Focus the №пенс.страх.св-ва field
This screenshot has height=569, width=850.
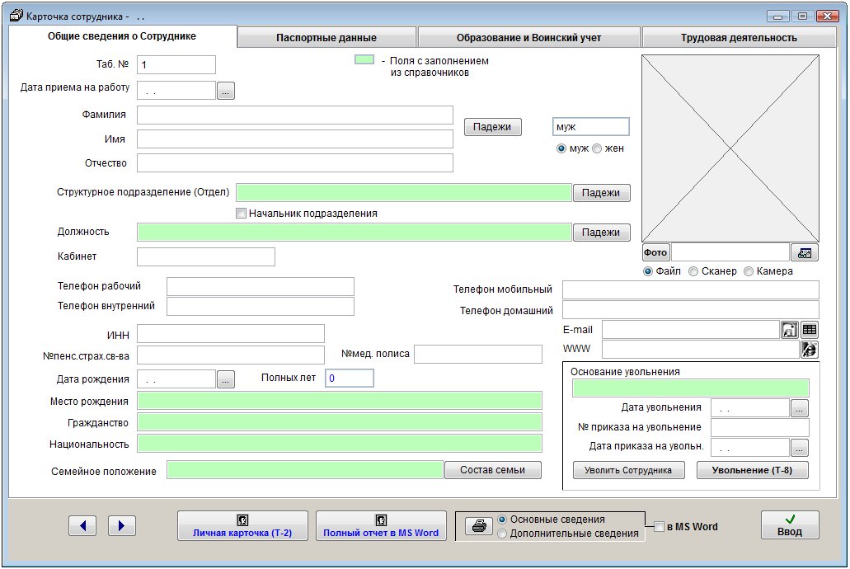pos(231,355)
